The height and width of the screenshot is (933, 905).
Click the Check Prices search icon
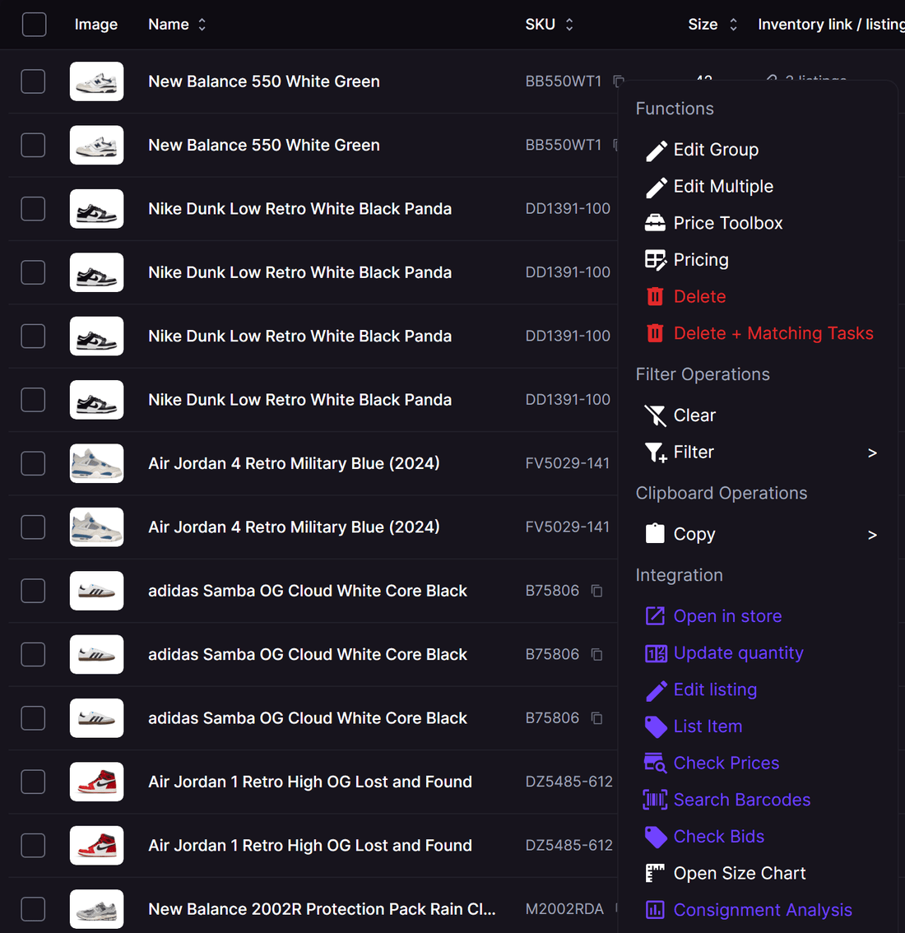(655, 763)
